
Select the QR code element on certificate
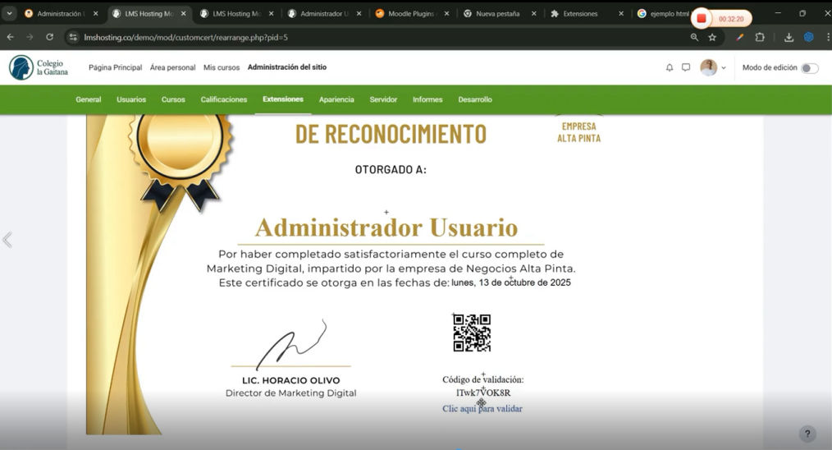click(472, 333)
